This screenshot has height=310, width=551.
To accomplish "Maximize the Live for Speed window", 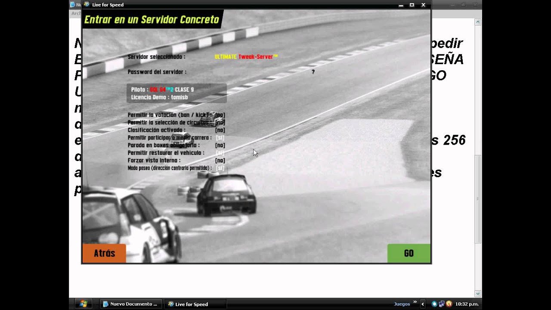I will click(412, 5).
